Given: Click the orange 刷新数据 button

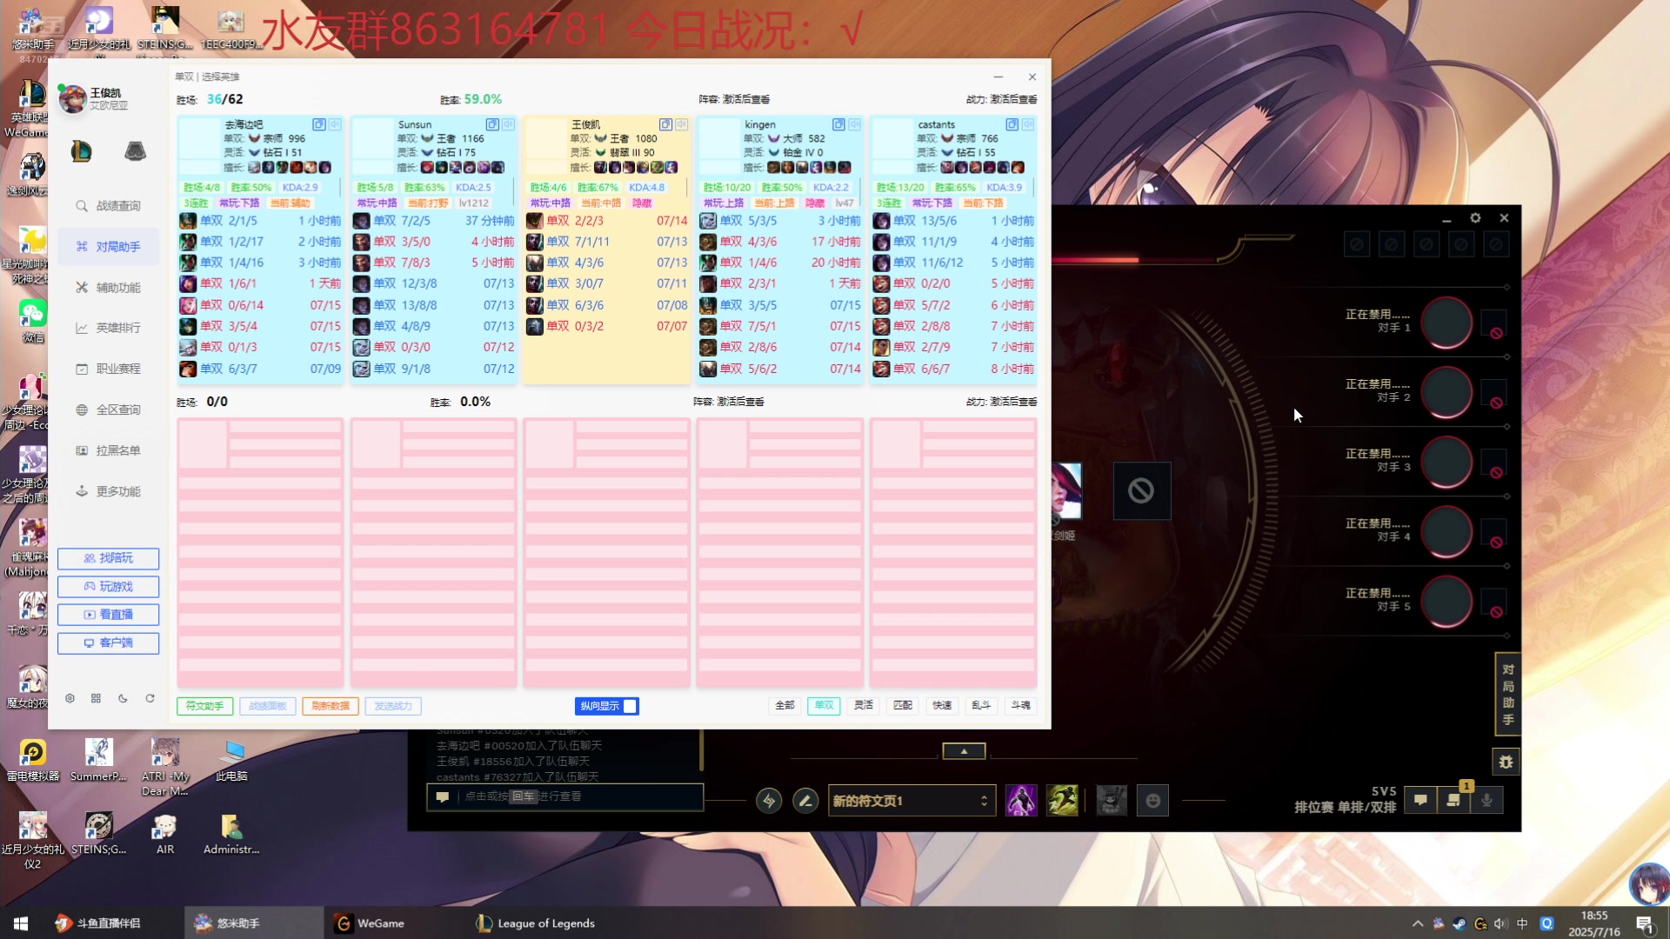Looking at the screenshot, I should (x=331, y=706).
